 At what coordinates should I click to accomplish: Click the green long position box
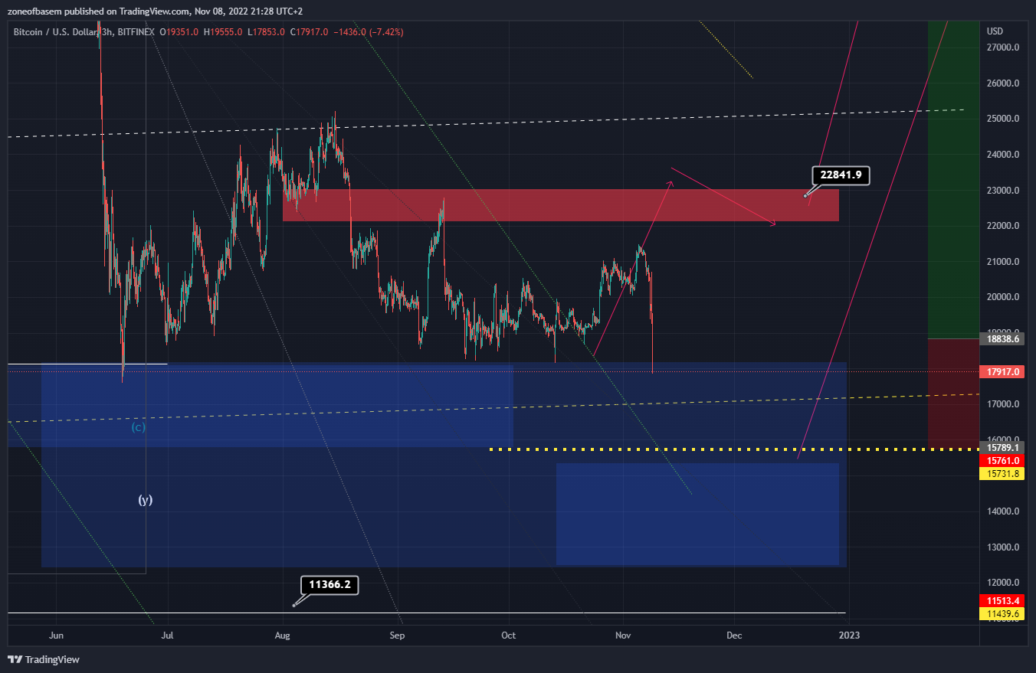[x=953, y=180]
